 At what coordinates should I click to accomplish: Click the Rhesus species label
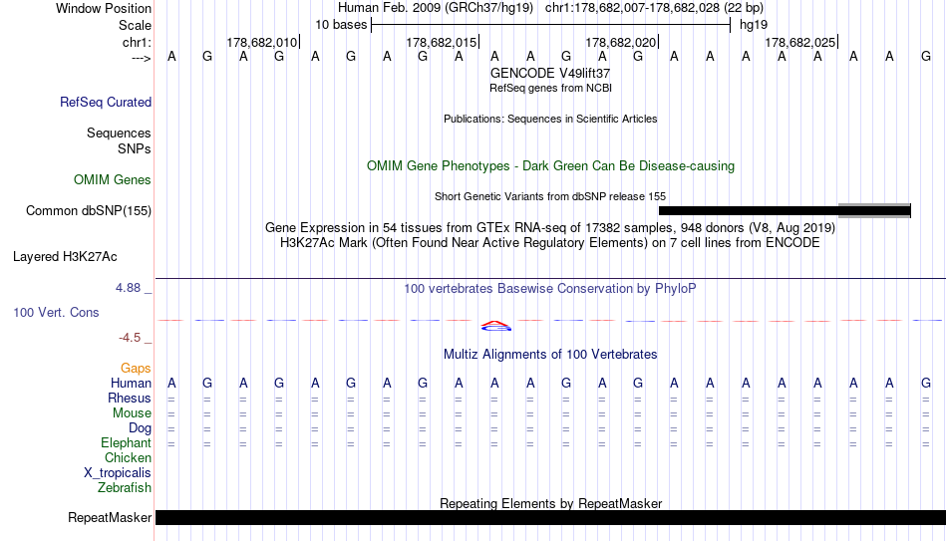pos(130,399)
